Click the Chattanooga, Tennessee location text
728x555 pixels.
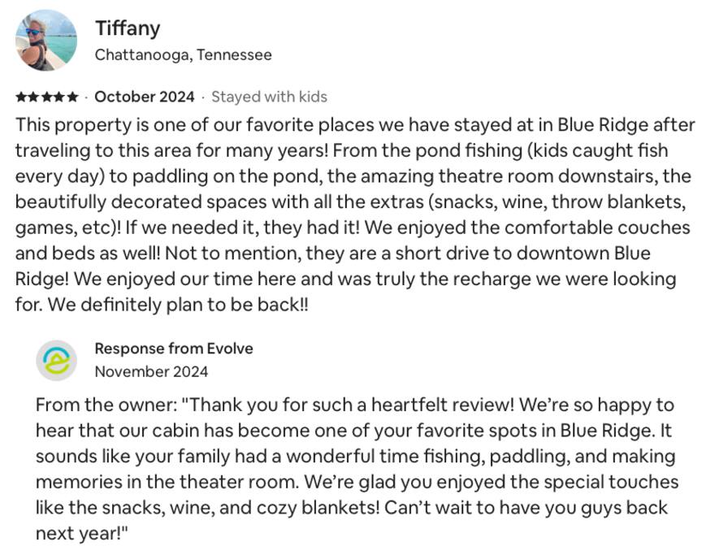click(183, 55)
